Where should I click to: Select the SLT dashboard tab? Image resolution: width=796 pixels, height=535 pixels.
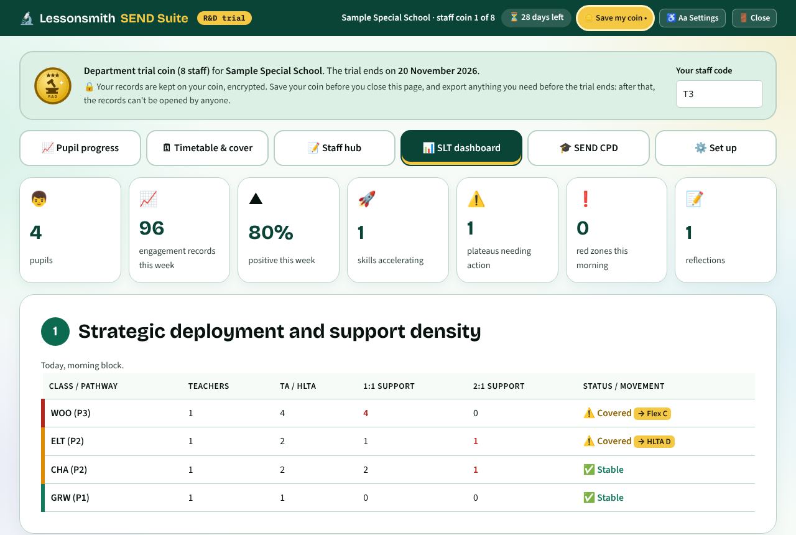tap(461, 148)
